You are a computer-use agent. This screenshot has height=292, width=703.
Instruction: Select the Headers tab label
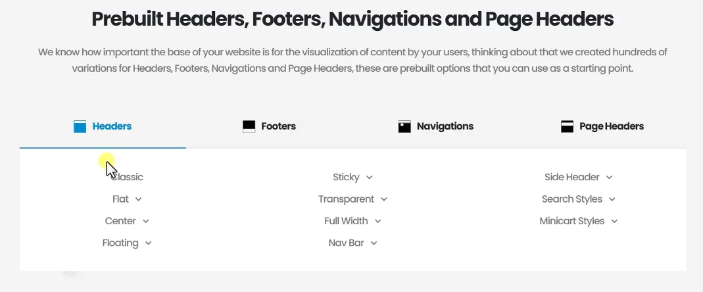point(112,126)
